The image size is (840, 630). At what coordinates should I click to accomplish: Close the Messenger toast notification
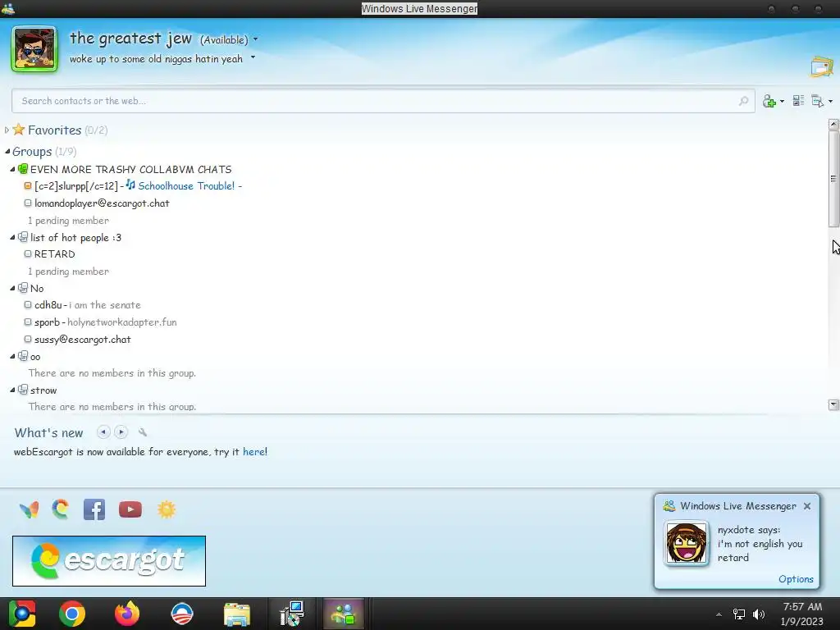click(x=807, y=506)
